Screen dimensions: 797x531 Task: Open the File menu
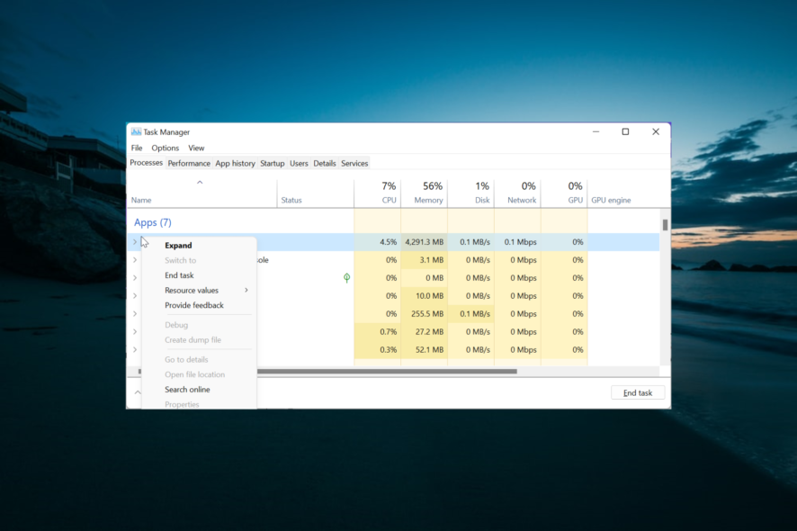pos(137,148)
